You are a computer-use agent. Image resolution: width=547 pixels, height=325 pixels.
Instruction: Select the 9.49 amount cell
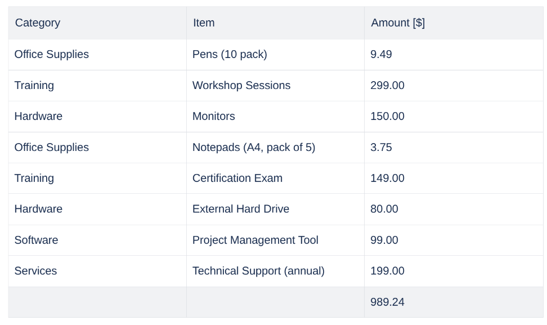[x=381, y=55]
